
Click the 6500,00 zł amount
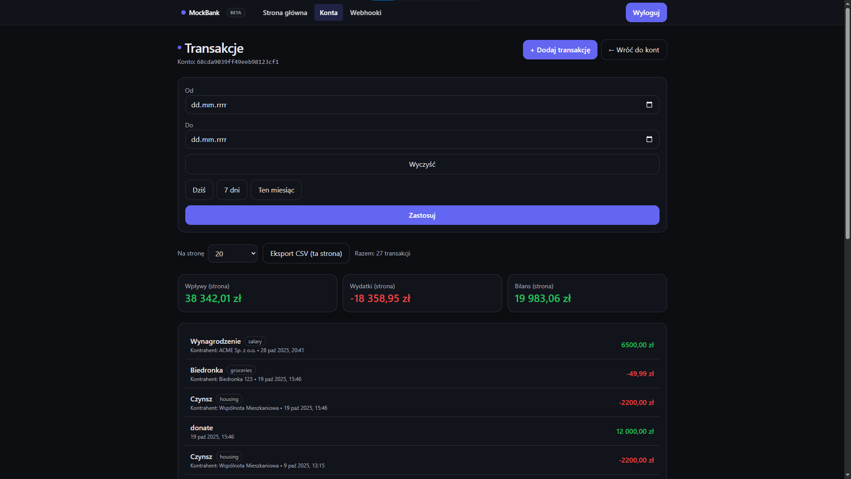[637, 345]
